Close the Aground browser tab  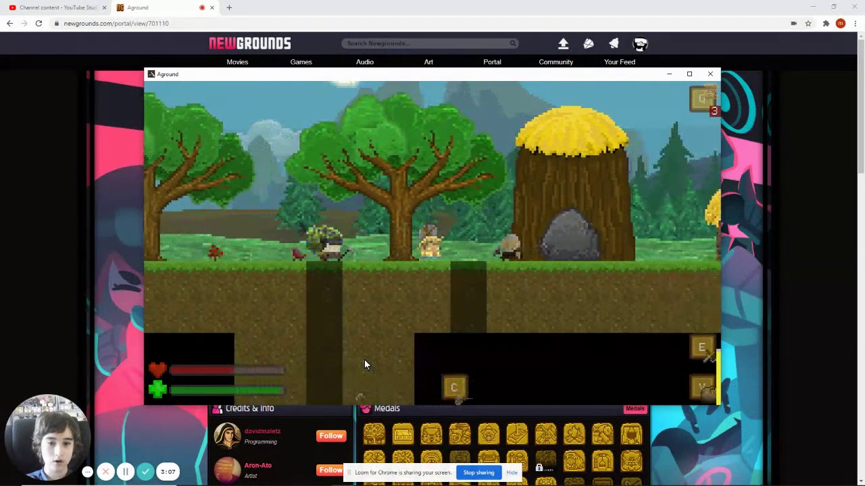pos(212,7)
